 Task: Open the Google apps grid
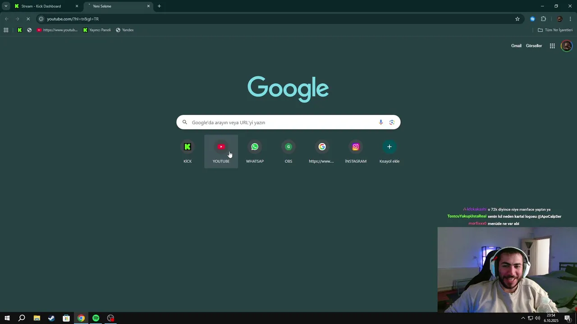tap(552, 46)
